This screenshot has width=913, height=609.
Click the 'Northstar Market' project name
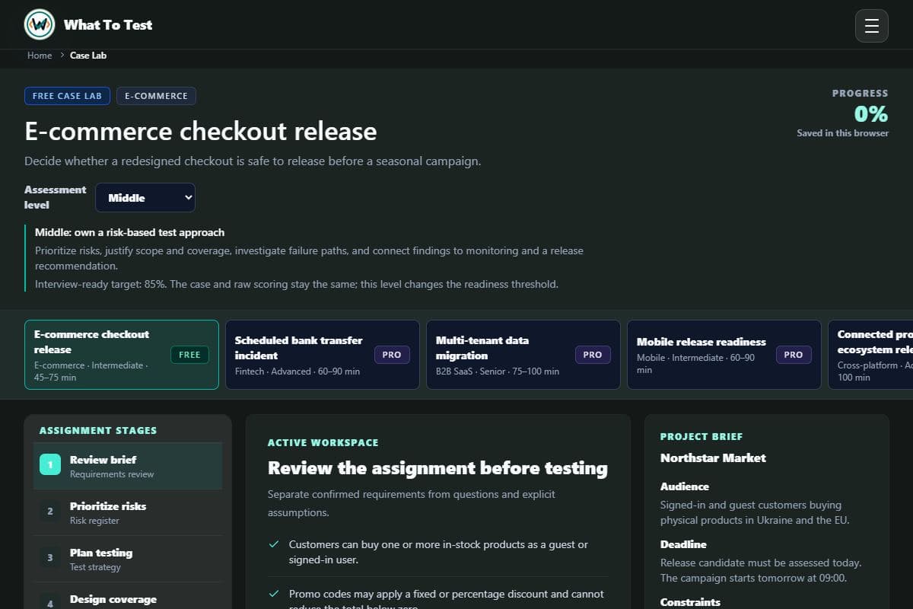[713, 458]
